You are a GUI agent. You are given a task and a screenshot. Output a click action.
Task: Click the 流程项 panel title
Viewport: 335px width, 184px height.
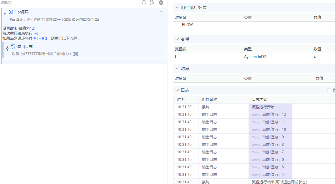coord(6,3)
